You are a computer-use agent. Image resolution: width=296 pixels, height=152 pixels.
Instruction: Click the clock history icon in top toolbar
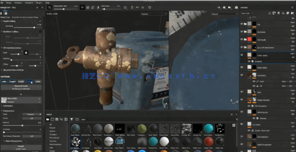[x=150, y=8]
